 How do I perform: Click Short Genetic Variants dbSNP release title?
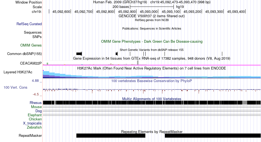pyautogui.click(x=152, y=50)
